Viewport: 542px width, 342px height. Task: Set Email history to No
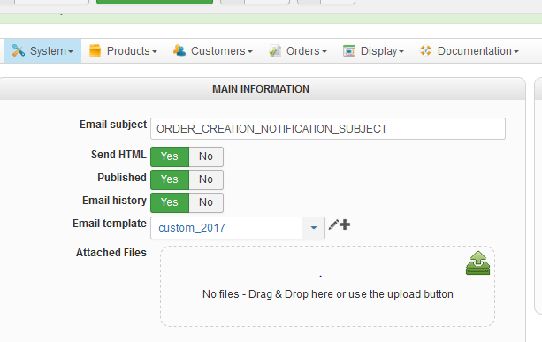point(206,202)
